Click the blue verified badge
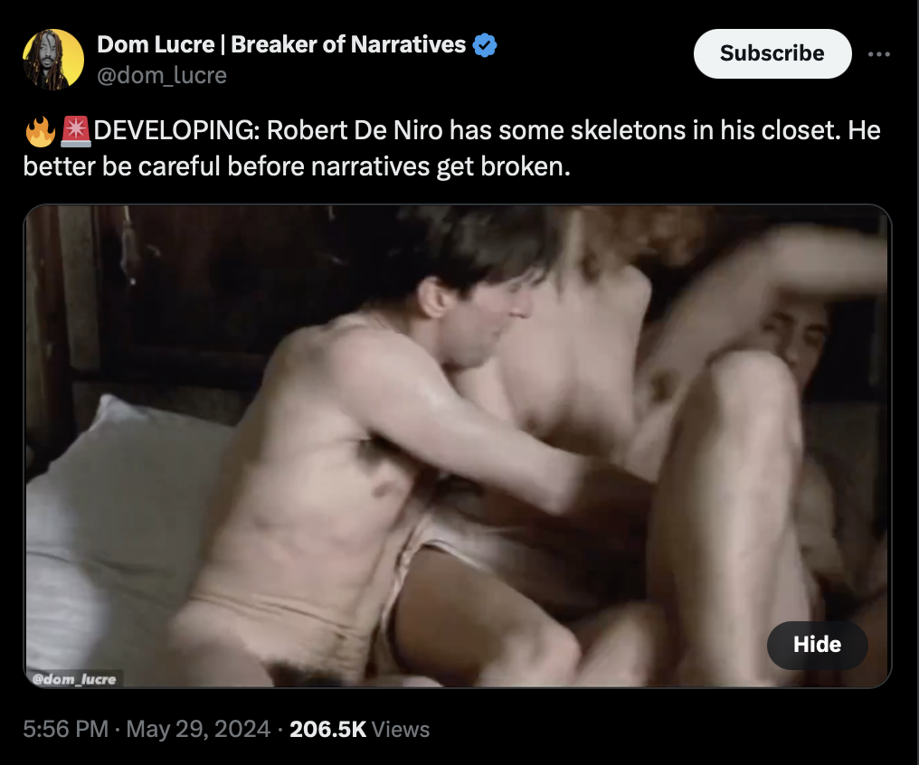 484,45
